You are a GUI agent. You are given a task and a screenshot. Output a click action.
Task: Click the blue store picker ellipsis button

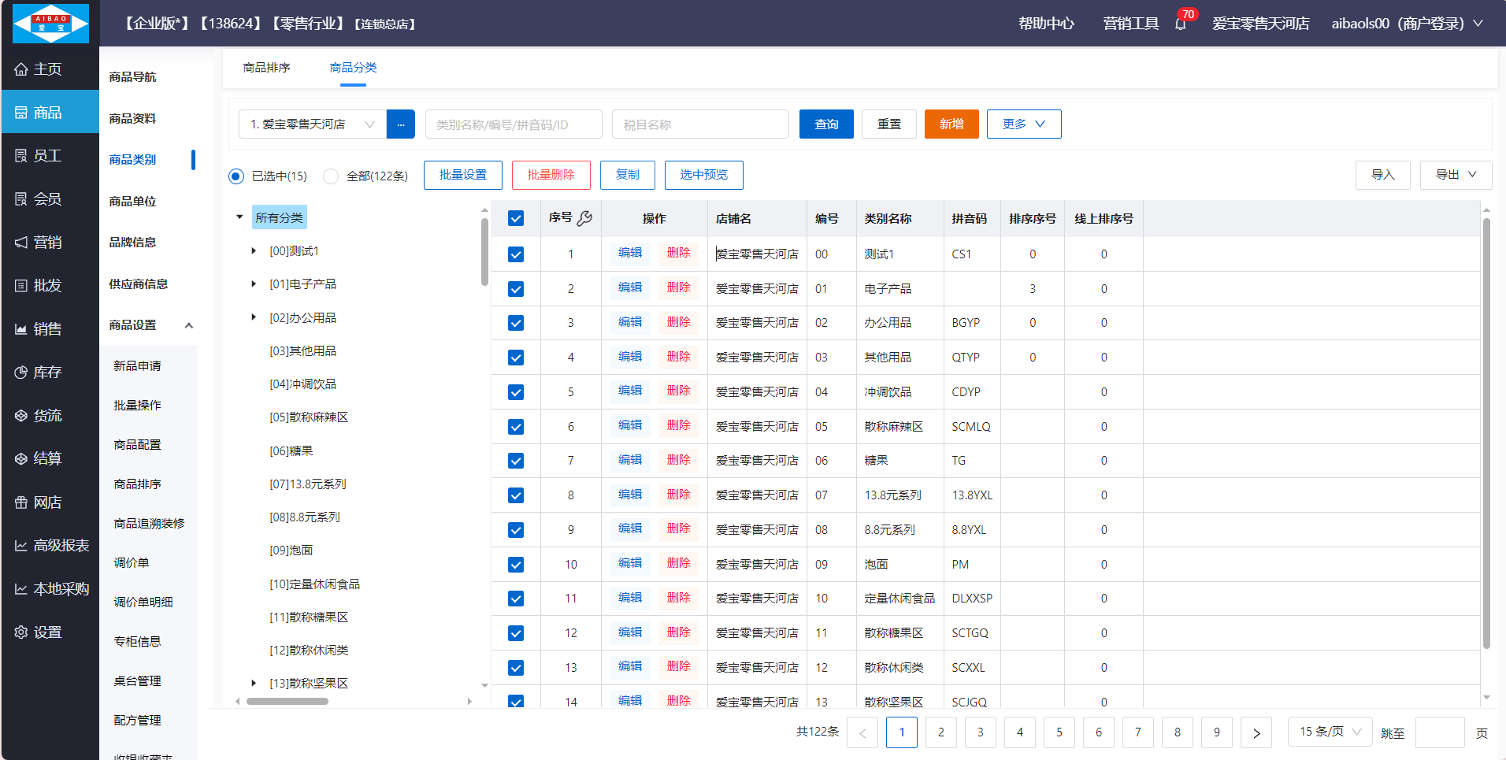401,124
